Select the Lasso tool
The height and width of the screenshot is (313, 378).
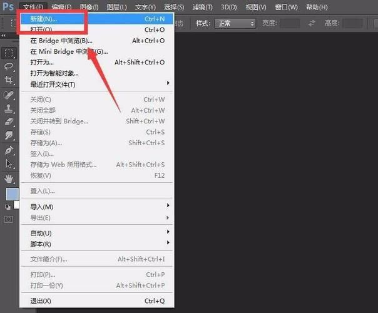(x=9, y=66)
